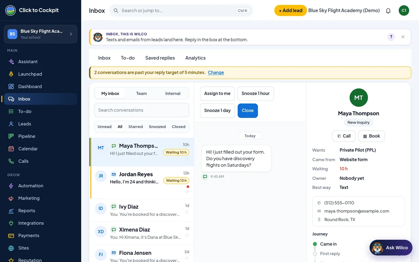Click the Search or jump to field
Screen dimensions: 419x262
click(181, 10)
